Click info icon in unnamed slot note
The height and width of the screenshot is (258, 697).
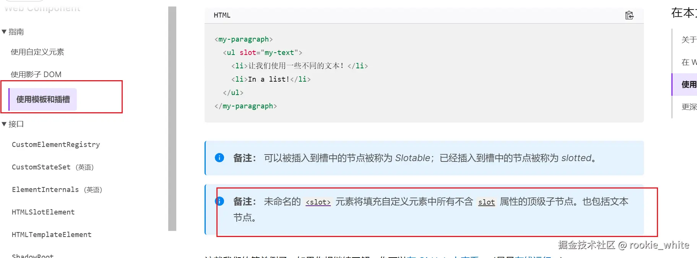click(219, 201)
